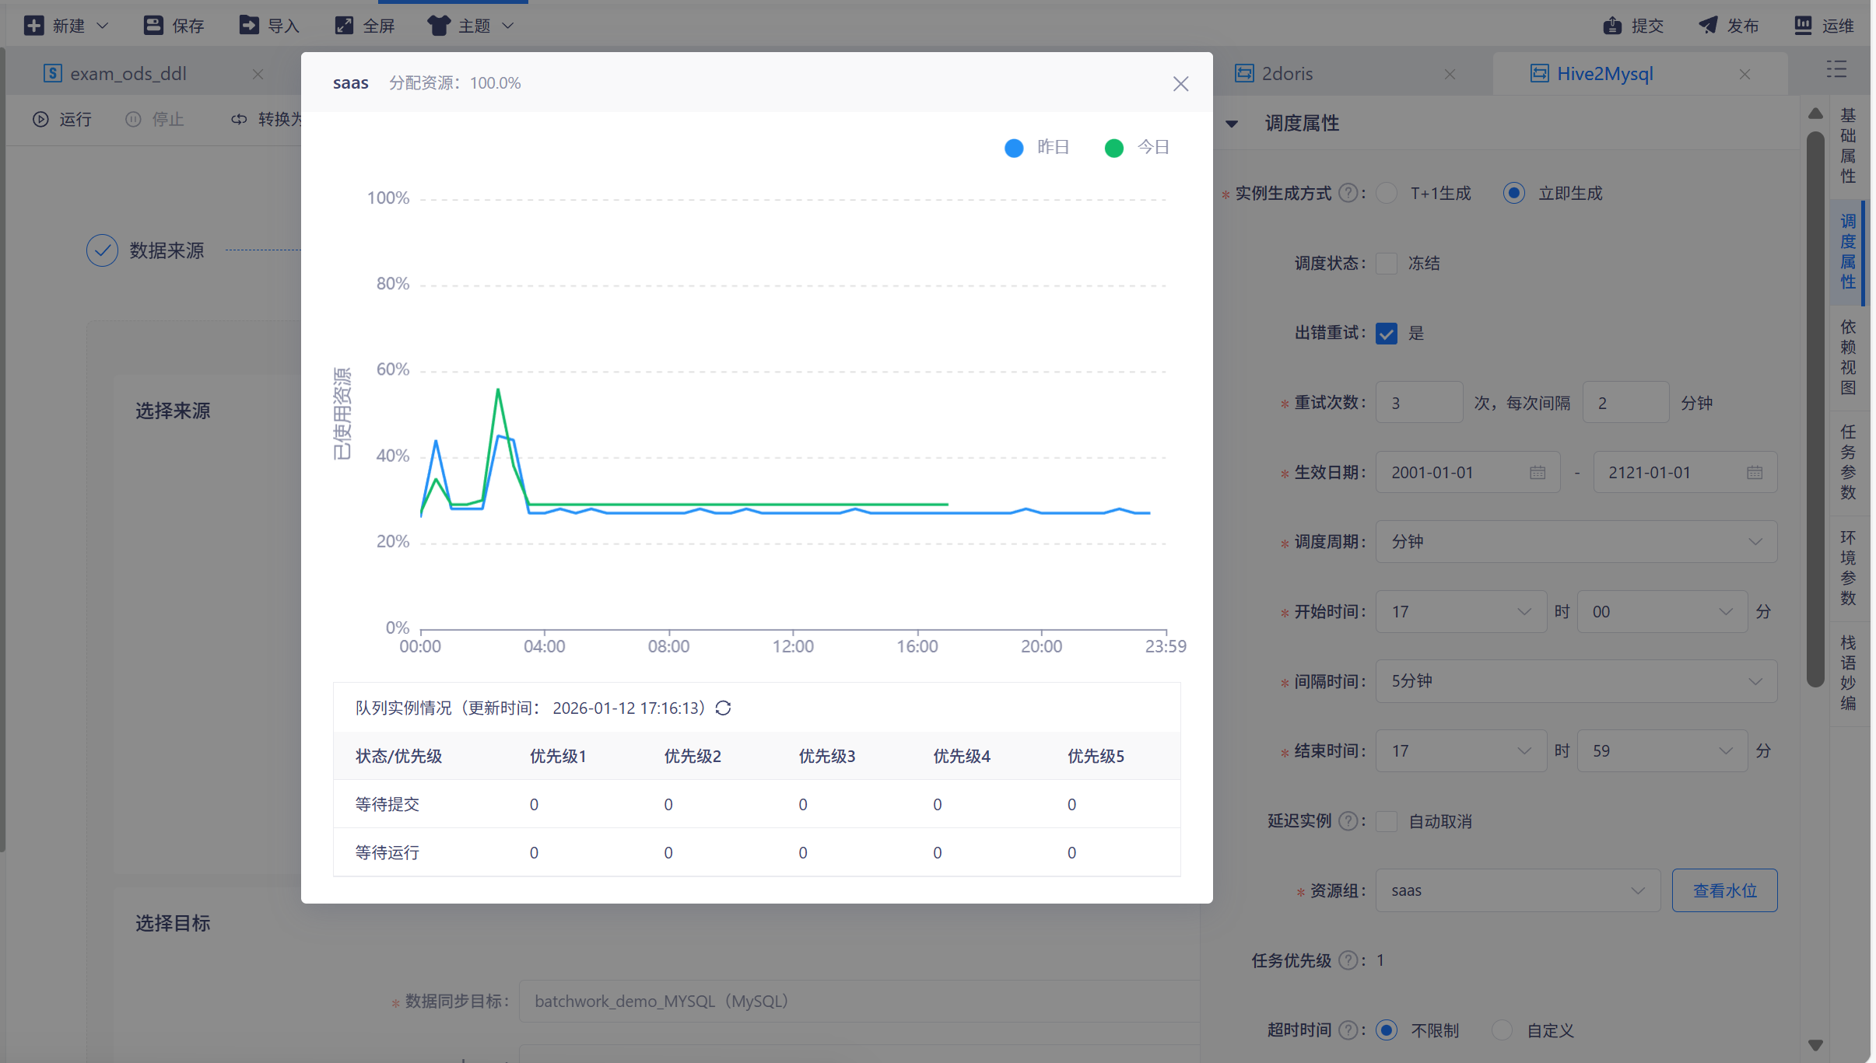Switch to the Hive2Mysql tab
Viewport: 1876px width, 1063px height.
(x=1592, y=74)
